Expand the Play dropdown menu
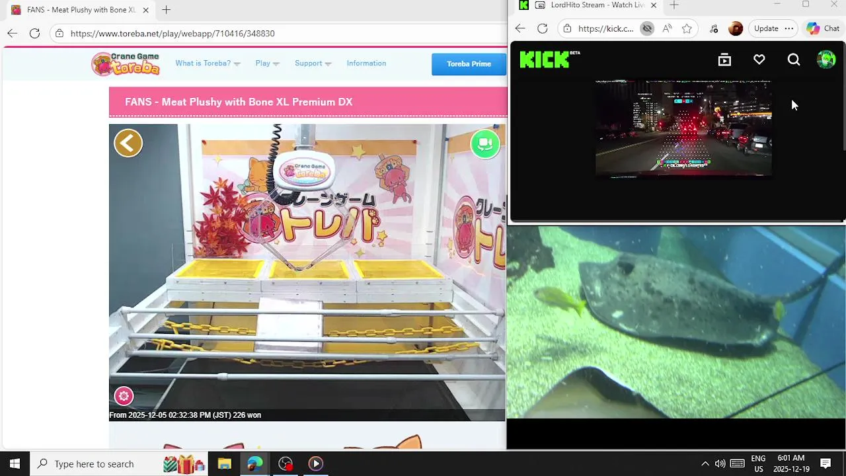The height and width of the screenshot is (476, 846). [268, 63]
